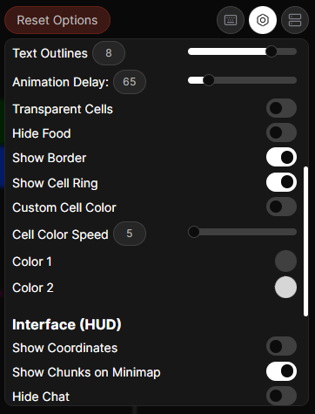Open the Color 1 swatch picker
This screenshot has height=414, width=315.
(x=285, y=261)
